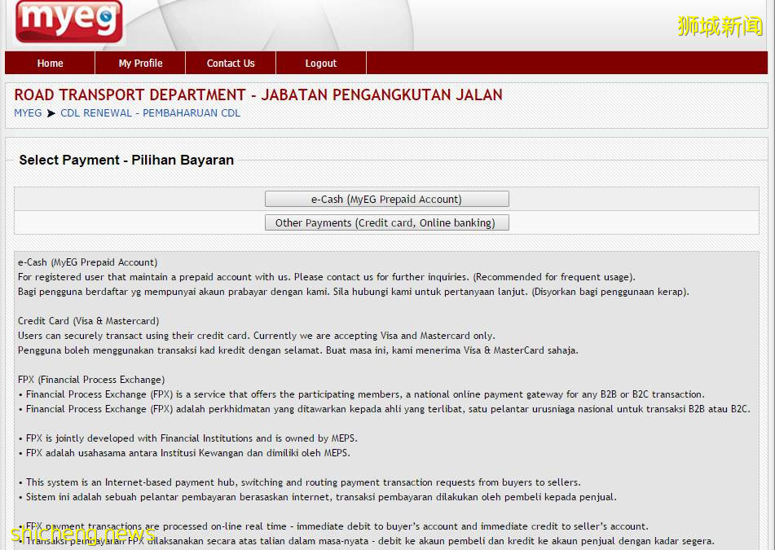
Task: Click the yellow Chinese watermark at top right
Action: pos(720,26)
